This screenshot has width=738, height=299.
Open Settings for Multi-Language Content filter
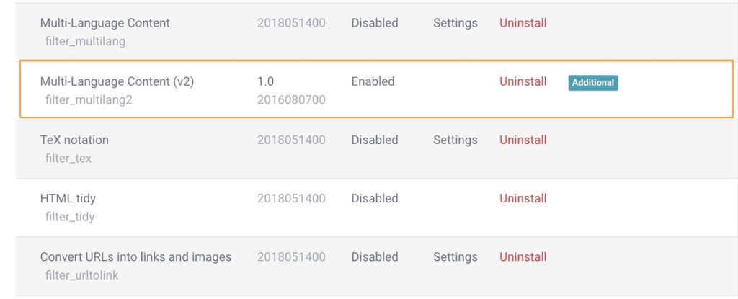point(455,23)
